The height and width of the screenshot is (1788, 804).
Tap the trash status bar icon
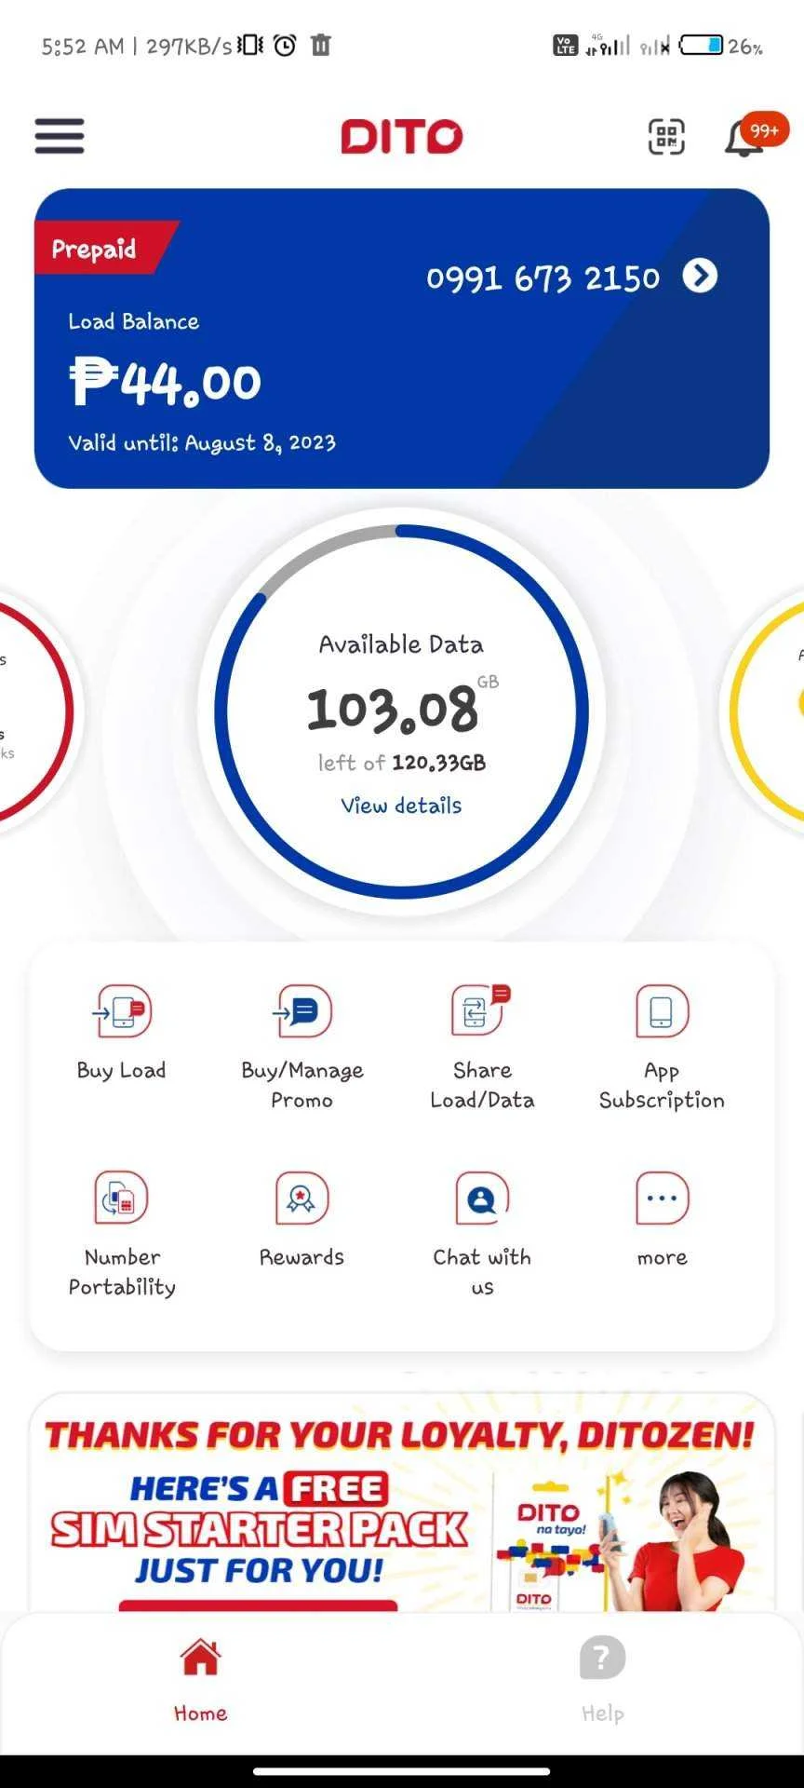[x=320, y=45]
